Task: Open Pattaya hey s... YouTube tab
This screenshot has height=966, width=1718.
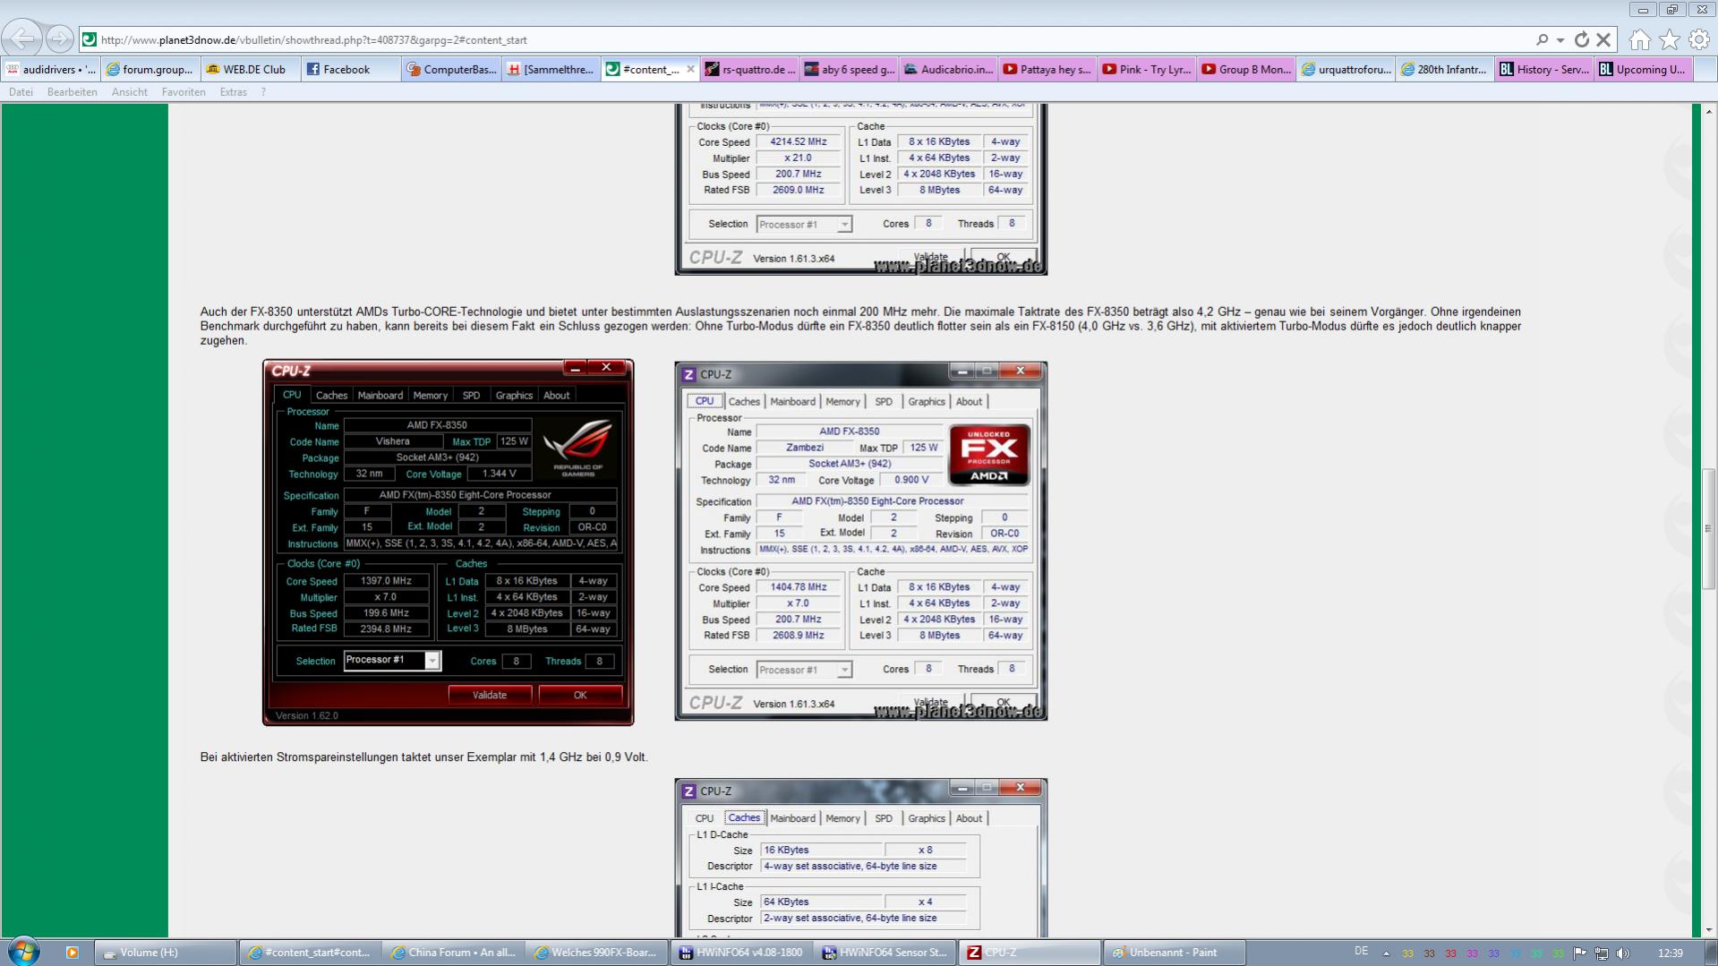Action: point(1048,69)
